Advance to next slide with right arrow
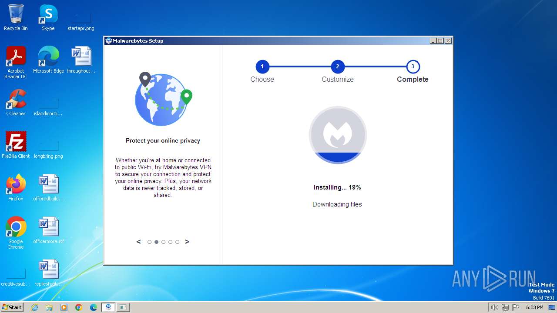 coord(187,242)
